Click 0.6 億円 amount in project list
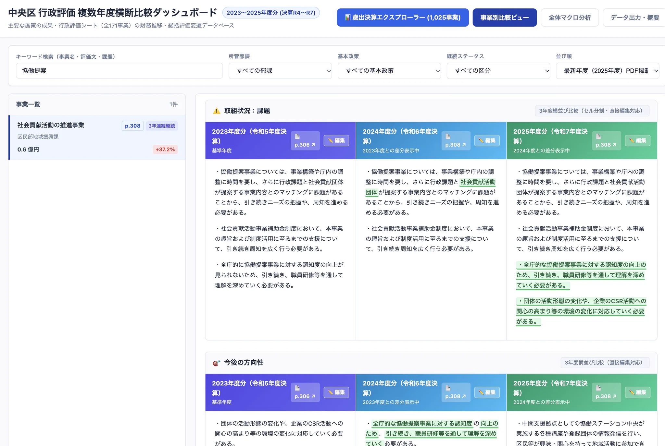Viewport: 665px width, 446px height. point(28,150)
